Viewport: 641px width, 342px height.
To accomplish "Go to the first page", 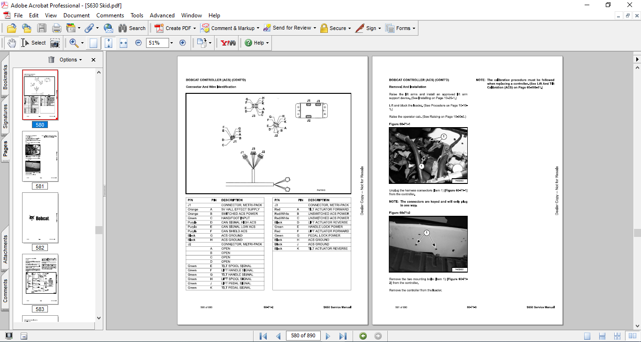I will [263, 336].
